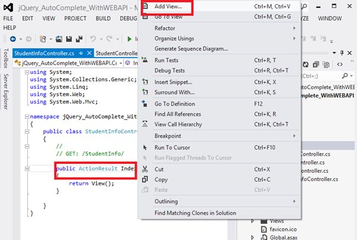The image size is (357, 240).
Task: Open the toolbar overflow options arrow
Action: coord(332,42)
